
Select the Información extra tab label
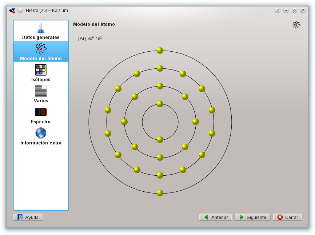point(41,143)
